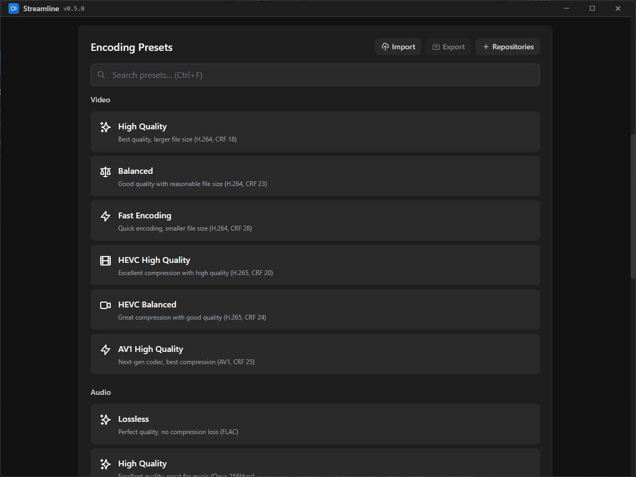Select the Lossless audio preset
Image resolution: width=636 pixels, height=477 pixels.
[315, 424]
